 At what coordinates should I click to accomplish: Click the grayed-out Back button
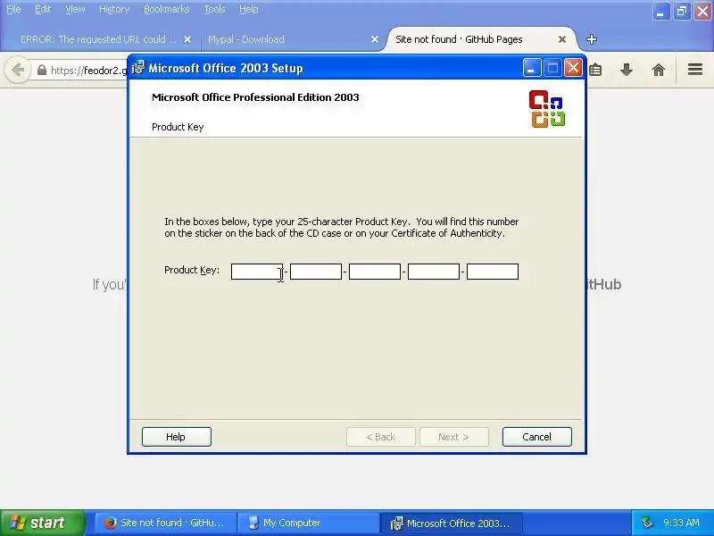pos(381,437)
